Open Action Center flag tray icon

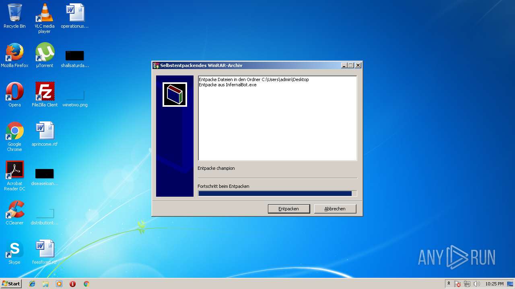pyautogui.click(x=458, y=284)
